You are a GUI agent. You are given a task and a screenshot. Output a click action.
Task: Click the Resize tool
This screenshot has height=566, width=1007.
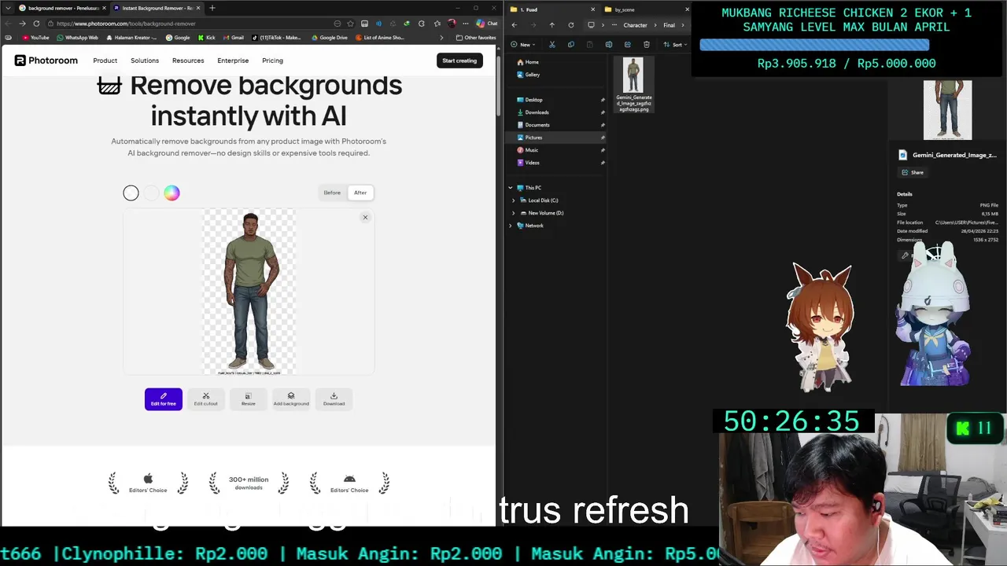248,399
